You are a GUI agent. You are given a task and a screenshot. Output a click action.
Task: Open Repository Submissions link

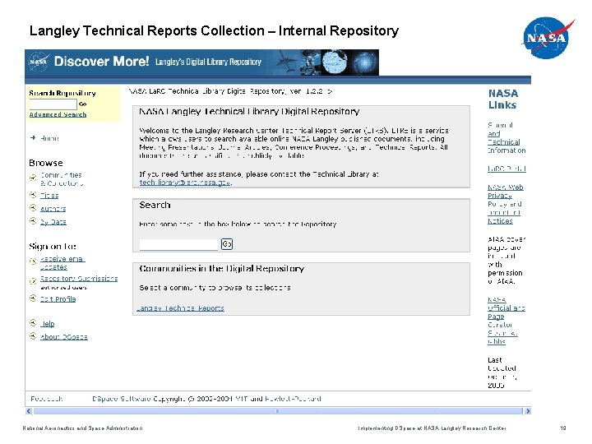tap(79, 279)
